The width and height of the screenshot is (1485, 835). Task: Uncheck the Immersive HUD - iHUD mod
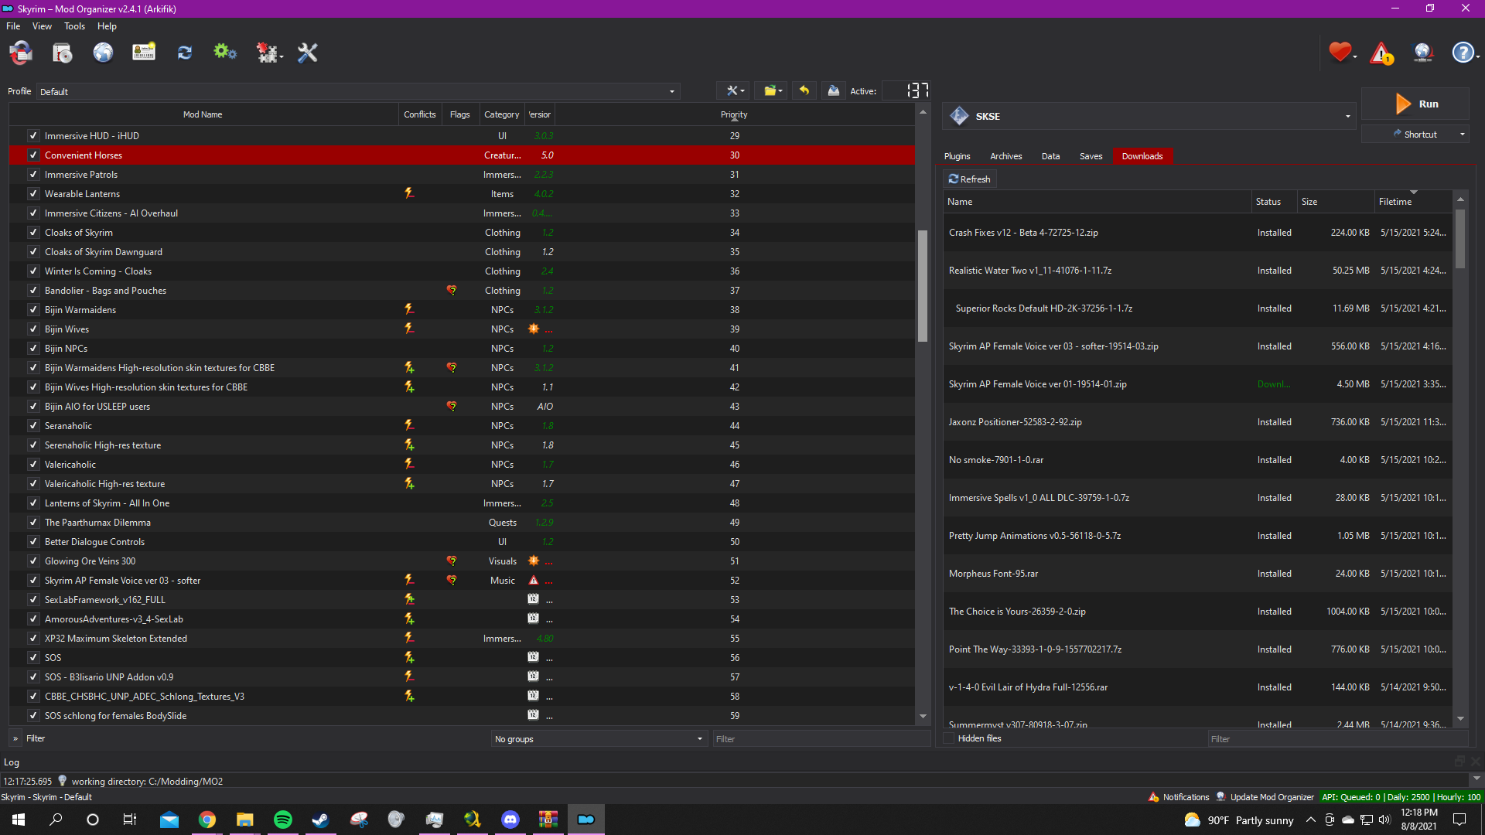click(x=33, y=135)
